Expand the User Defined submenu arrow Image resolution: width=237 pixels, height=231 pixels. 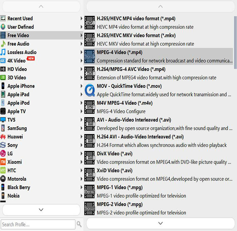82,27
